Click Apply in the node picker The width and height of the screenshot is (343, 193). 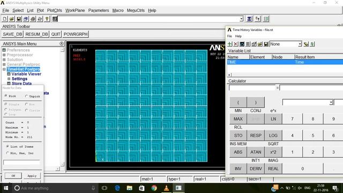(32, 176)
